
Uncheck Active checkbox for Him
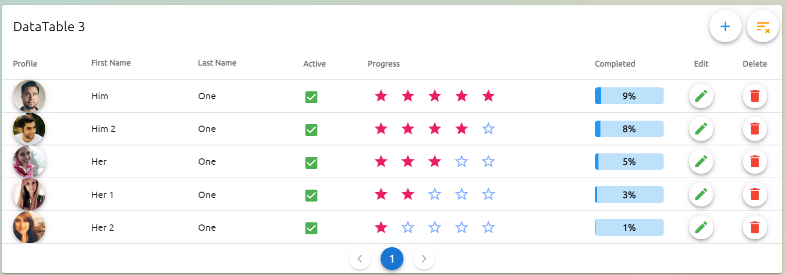(311, 97)
